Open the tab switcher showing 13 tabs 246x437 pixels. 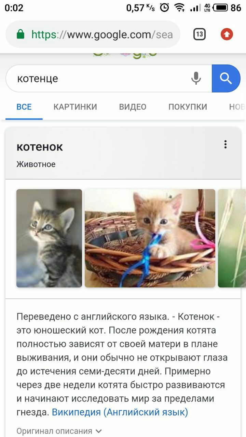click(200, 34)
